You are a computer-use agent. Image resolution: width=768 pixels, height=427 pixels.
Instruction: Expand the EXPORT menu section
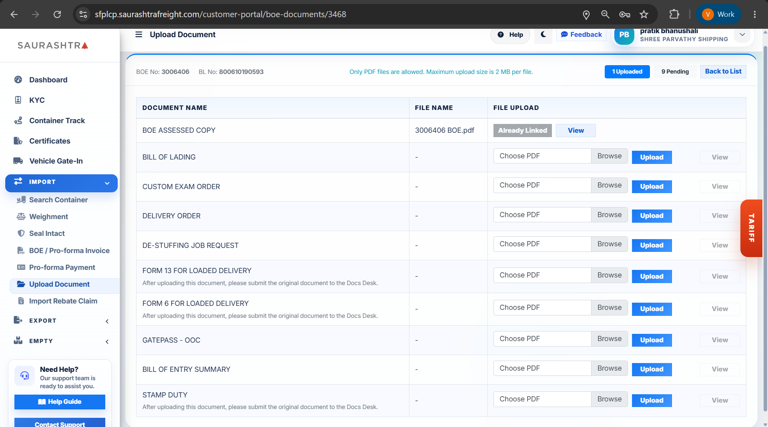pyautogui.click(x=61, y=321)
